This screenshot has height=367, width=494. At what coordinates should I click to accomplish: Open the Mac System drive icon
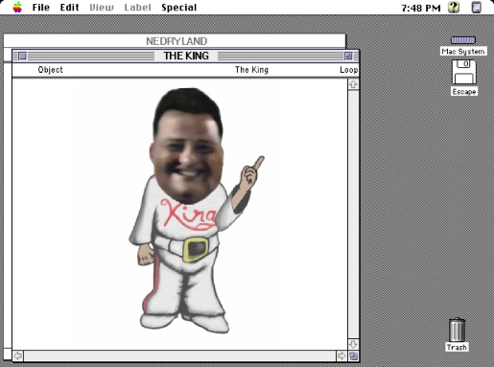coord(463,40)
